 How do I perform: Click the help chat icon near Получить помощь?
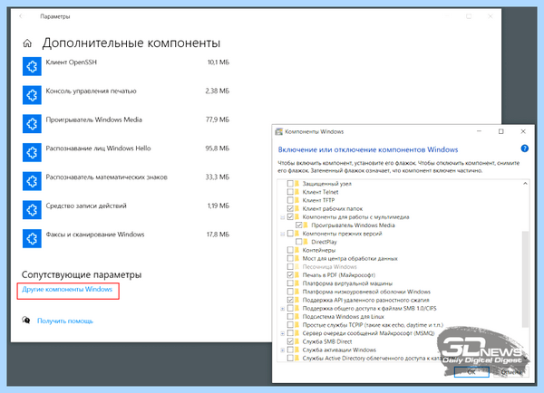(x=26, y=321)
